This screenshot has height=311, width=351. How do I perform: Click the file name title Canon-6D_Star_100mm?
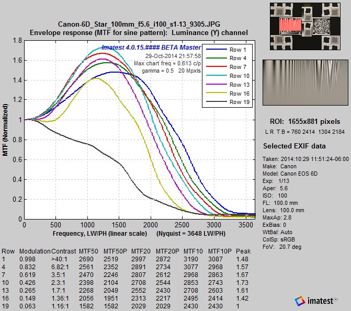(139, 24)
